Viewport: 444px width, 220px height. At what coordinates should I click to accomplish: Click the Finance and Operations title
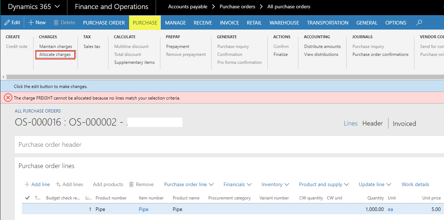[112, 7]
